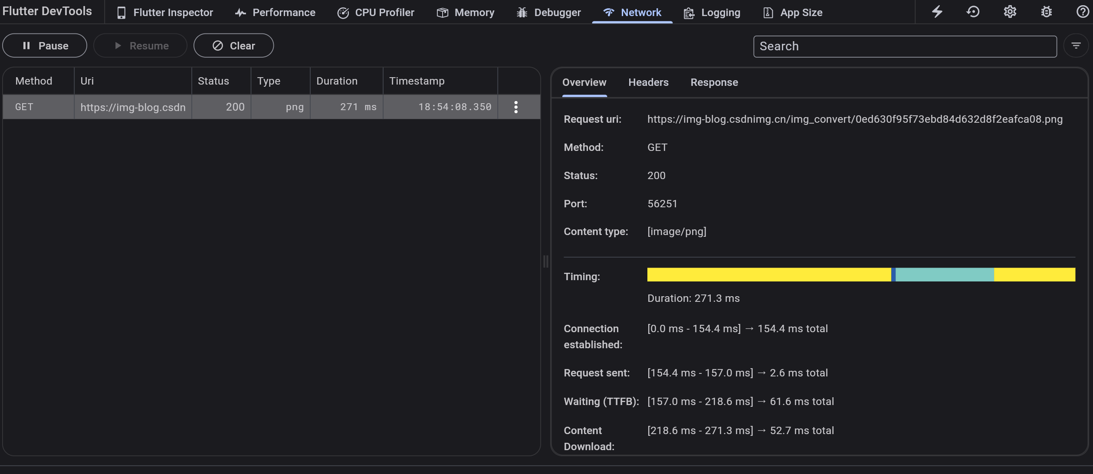Click the hot restart icon
This screenshot has height=474, width=1093.
[973, 12]
